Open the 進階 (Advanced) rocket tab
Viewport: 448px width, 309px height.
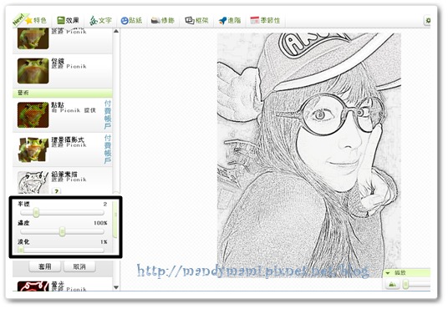(230, 20)
